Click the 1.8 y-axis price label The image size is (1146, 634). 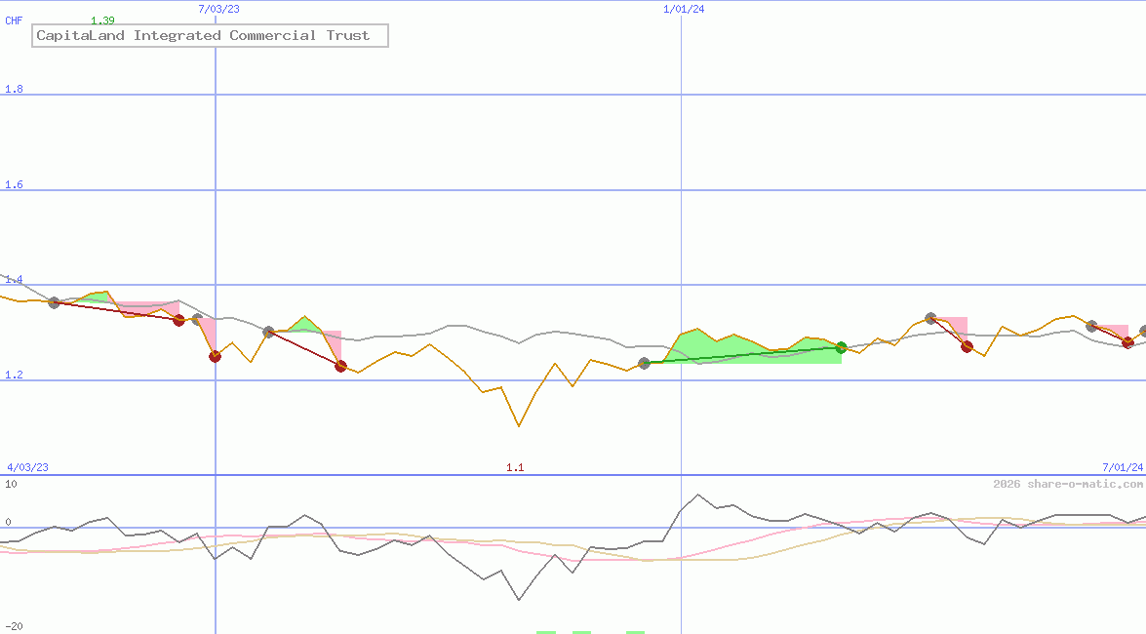(x=14, y=90)
